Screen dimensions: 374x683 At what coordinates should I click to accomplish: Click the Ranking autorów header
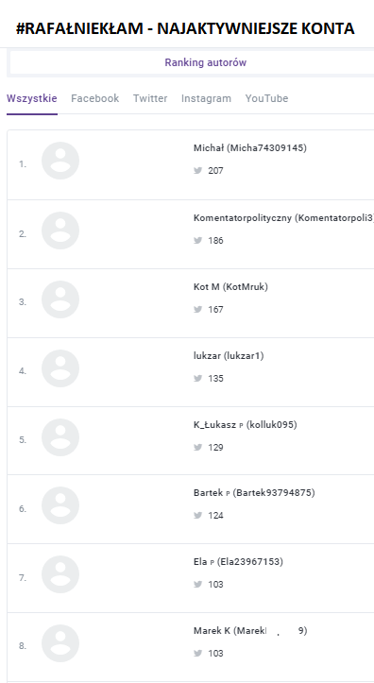coord(206,62)
